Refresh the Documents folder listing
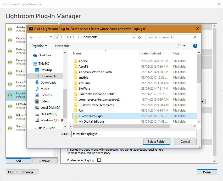 140,37
